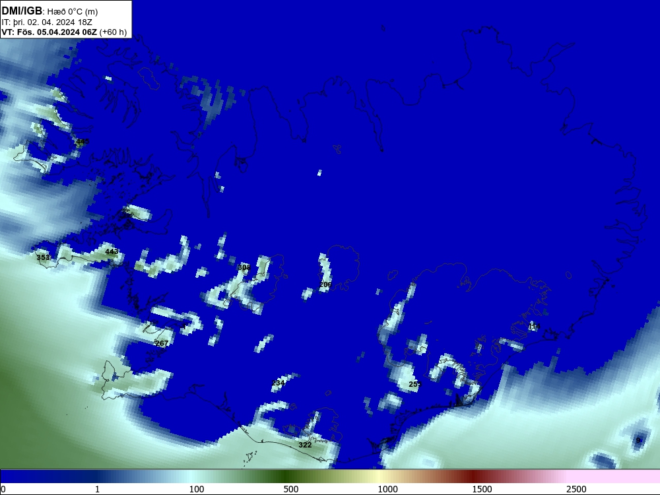Click the 234 value label on the map
660x495 pixels.
(x=279, y=383)
